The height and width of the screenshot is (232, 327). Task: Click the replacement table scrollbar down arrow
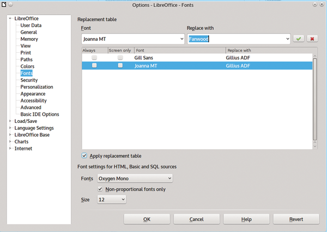[315, 146]
